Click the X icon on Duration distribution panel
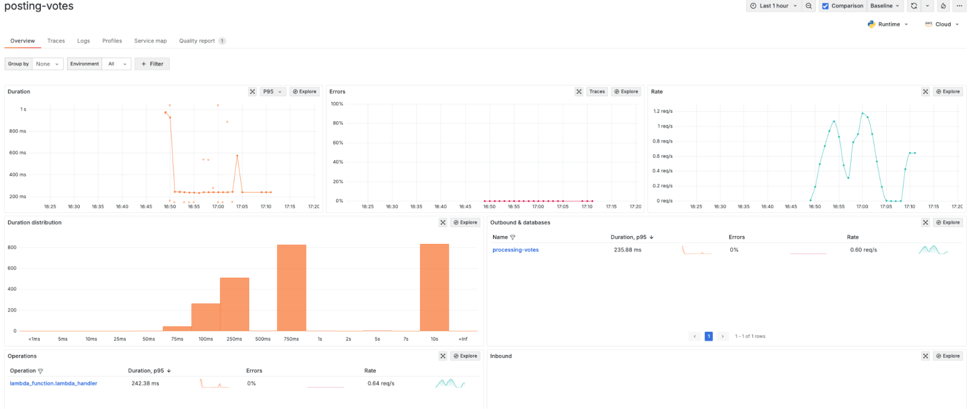 (443, 222)
